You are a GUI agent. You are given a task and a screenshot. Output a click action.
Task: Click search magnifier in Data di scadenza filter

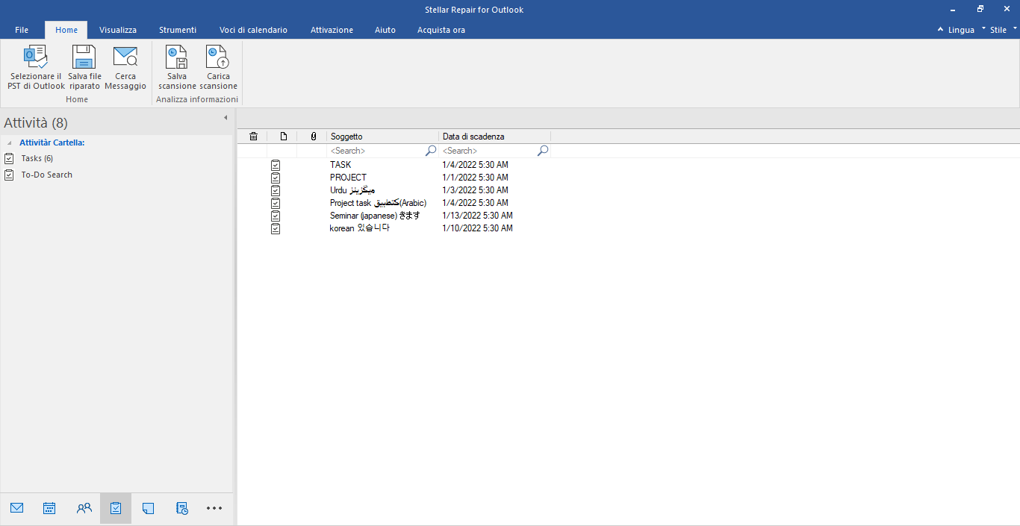(x=543, y=151)
